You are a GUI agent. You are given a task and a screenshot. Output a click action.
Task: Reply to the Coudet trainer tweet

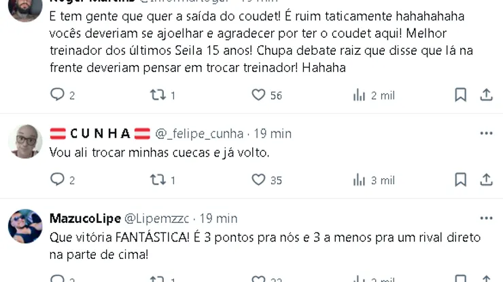[x=58, y=96]
